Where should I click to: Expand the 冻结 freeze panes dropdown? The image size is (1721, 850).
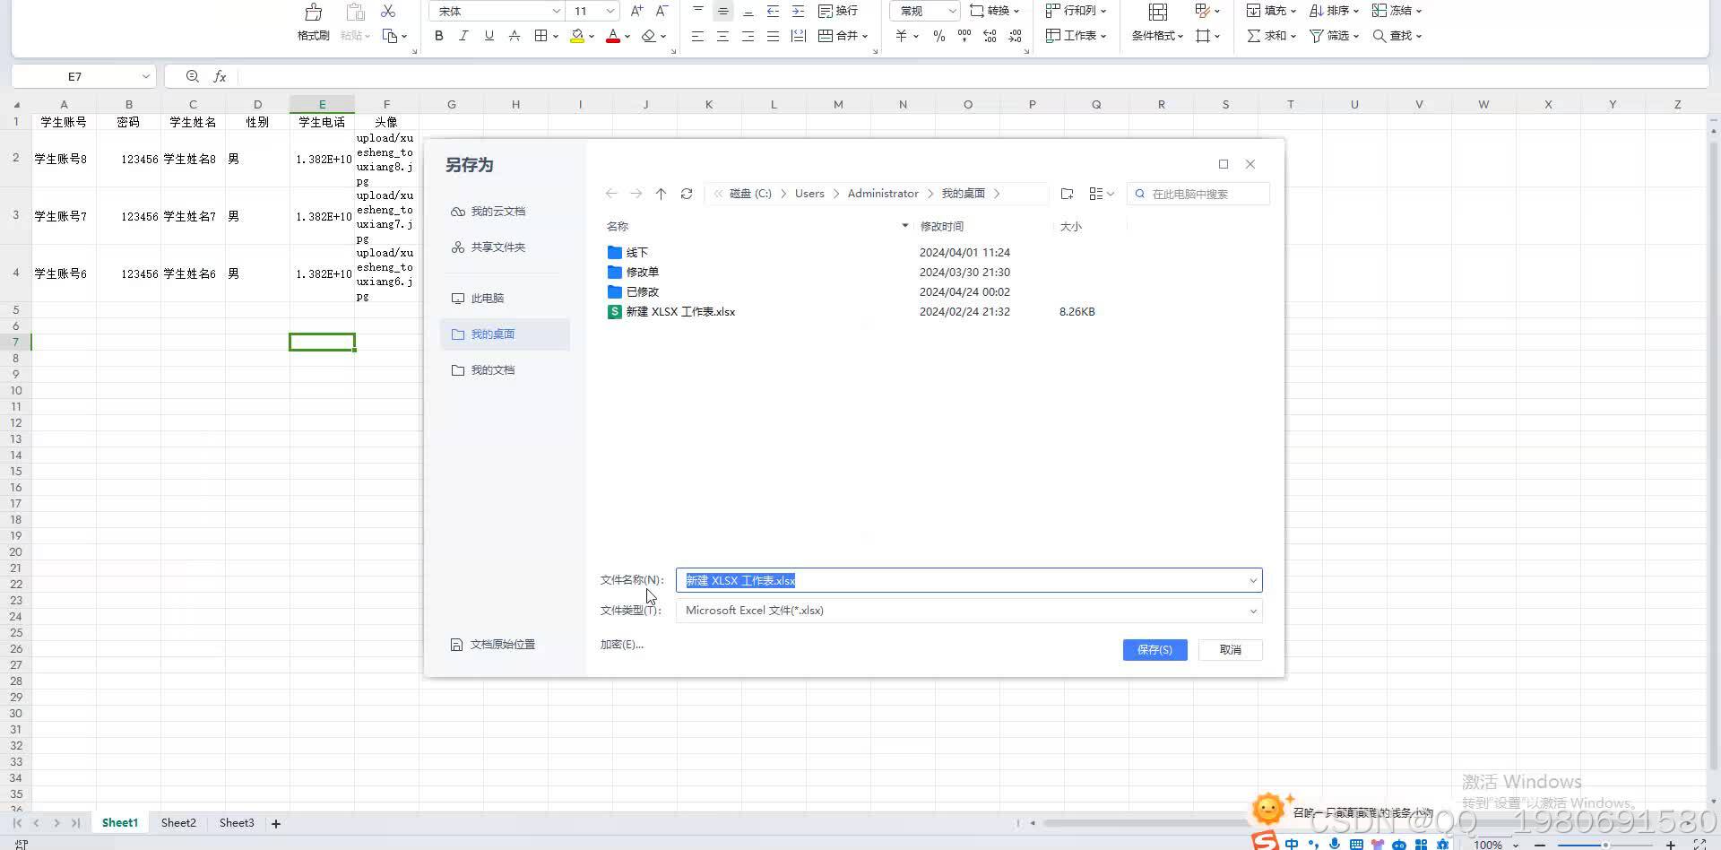1419,11
